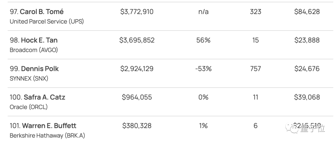Open Safra A. Catz entry

(x=44, y=97)
